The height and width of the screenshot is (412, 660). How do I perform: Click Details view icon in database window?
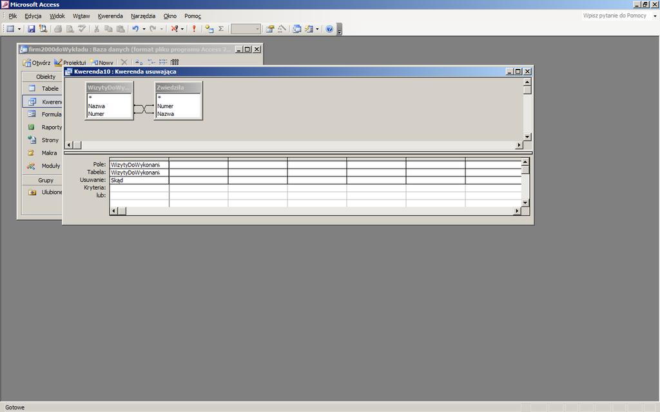pos(175,62)
